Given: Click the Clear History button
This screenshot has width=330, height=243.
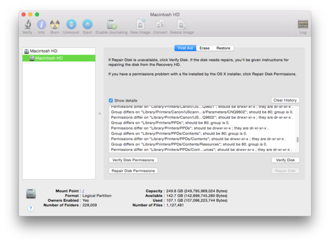Looking at the screenshot, I should pyautogui.click(x=285, y=100).
